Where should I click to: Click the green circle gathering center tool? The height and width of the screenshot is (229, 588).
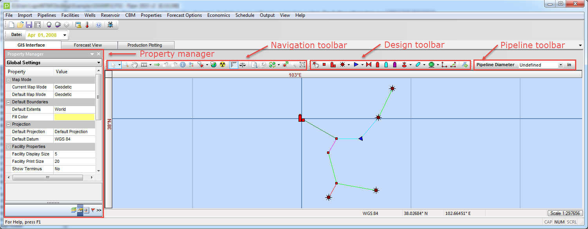pos(432,65)
